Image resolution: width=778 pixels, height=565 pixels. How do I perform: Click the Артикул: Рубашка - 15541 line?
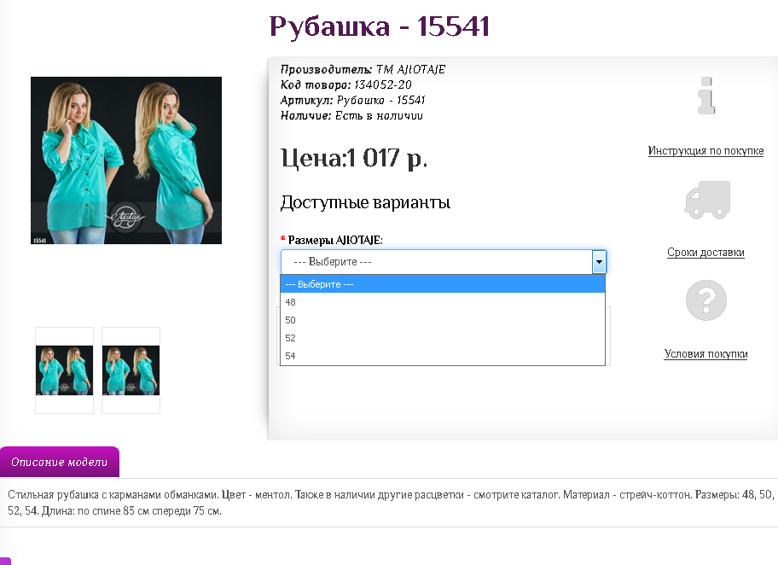coord(353,100)
